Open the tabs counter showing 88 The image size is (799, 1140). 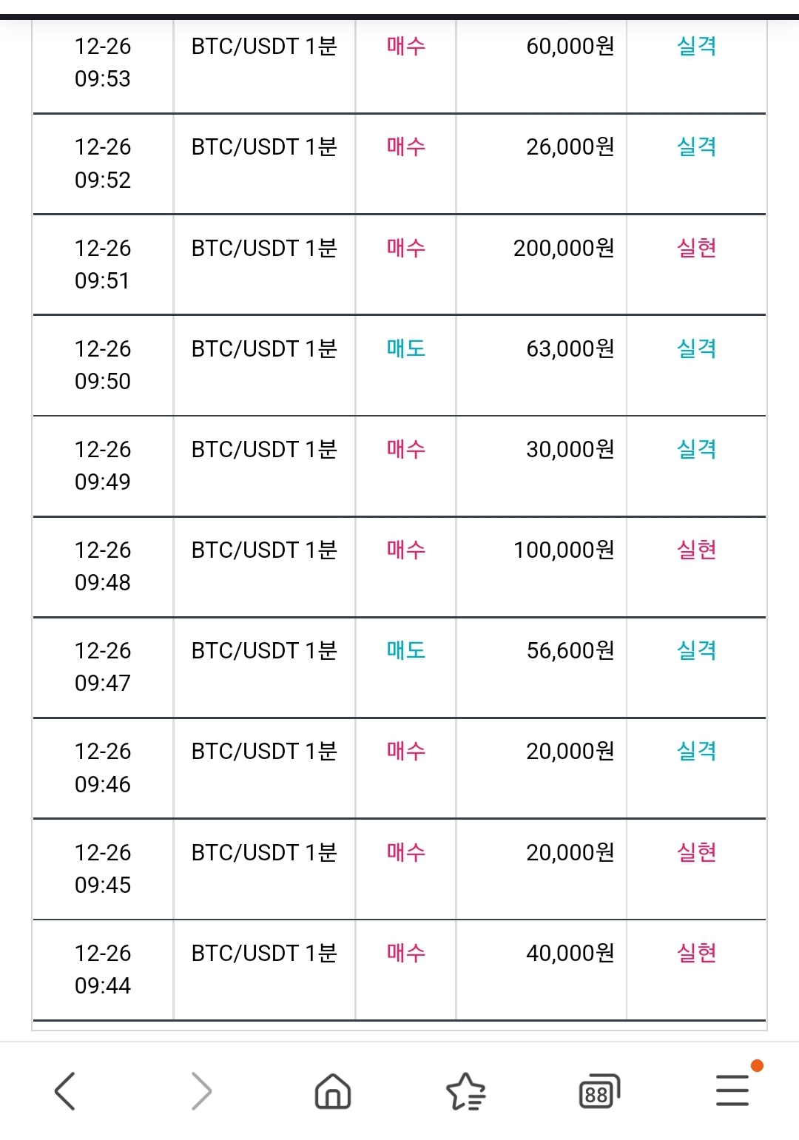coord(599,1091)
